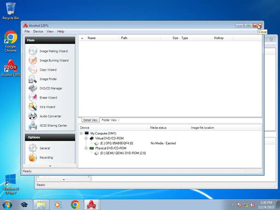Screen dimensions: 280x210
Task: Click the 'No Media - Ejected' status text
Action: [163, 143]
